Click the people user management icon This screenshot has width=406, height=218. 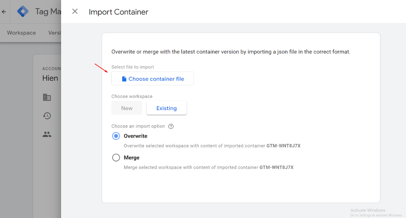pyautogui.click(x=47, y=134)
